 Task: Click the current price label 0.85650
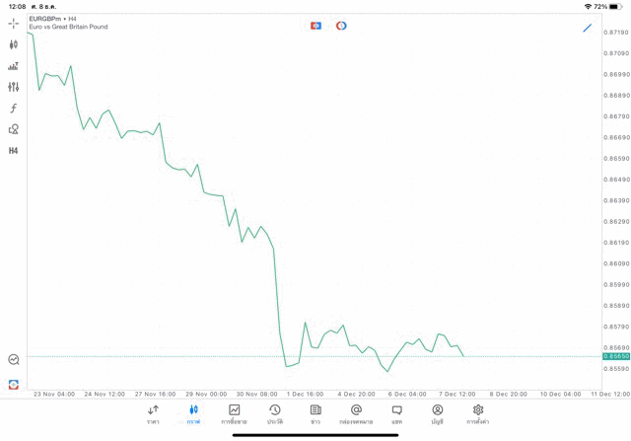615,356
